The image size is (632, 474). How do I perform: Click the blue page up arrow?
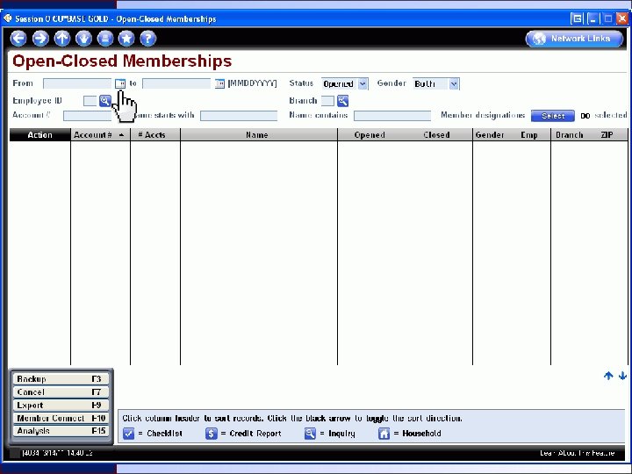(608, 376)
